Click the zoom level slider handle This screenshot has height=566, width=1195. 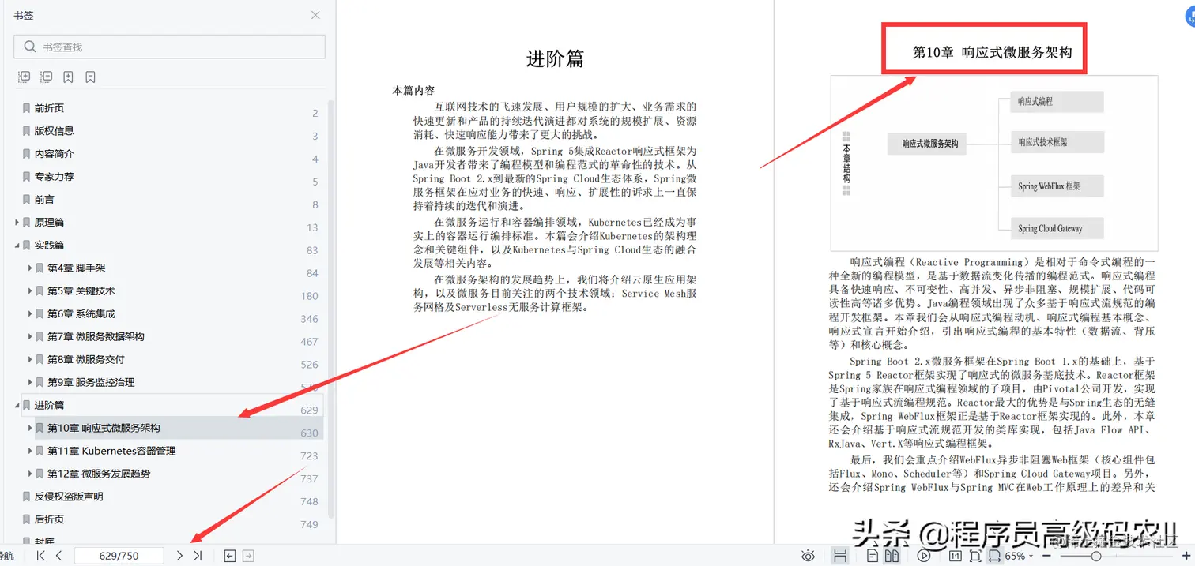pos(1096,556)
